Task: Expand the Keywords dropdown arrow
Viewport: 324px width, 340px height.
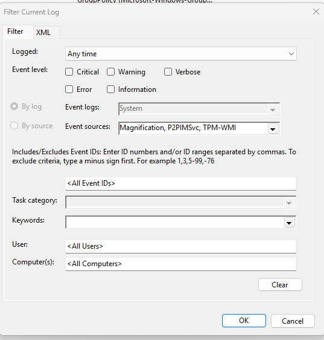Action: tap(290, 223)
